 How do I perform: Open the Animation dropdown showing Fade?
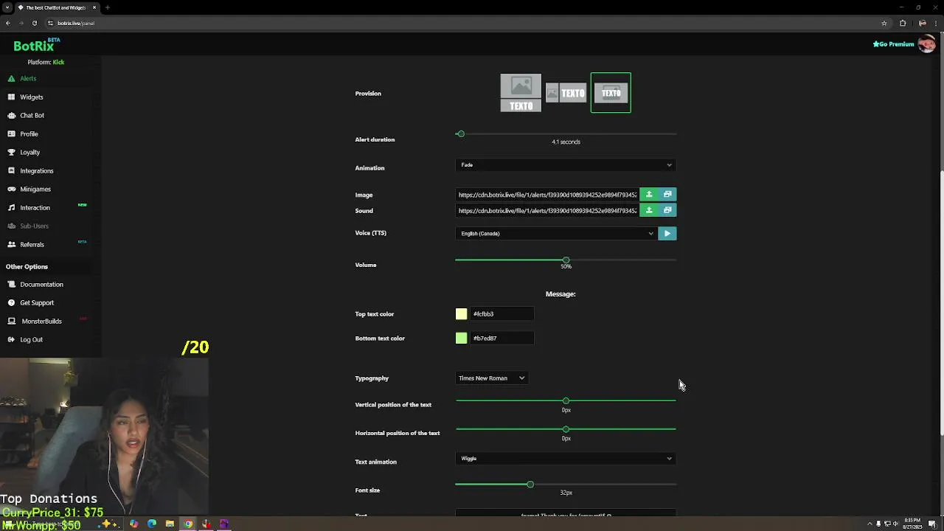tap(566, 164)
